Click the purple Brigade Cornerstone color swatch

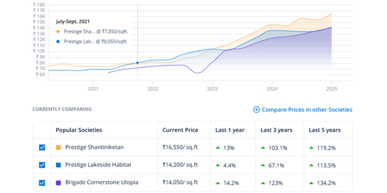(x=59, y=183)
